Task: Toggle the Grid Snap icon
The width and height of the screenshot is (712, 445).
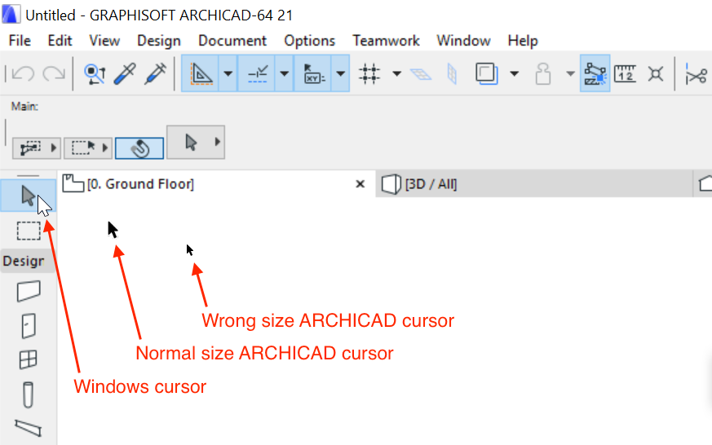Action: (x=369, y=73)
